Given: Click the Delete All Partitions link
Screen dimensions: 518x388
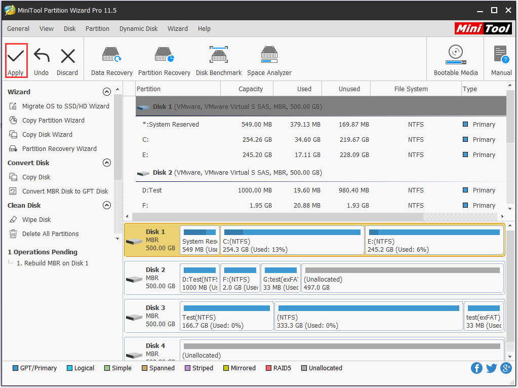Looking at the screenshot, I should tap(51, 234).
